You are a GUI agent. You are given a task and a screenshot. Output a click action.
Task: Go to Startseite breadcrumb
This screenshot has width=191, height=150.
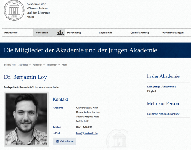click(23, 64)
